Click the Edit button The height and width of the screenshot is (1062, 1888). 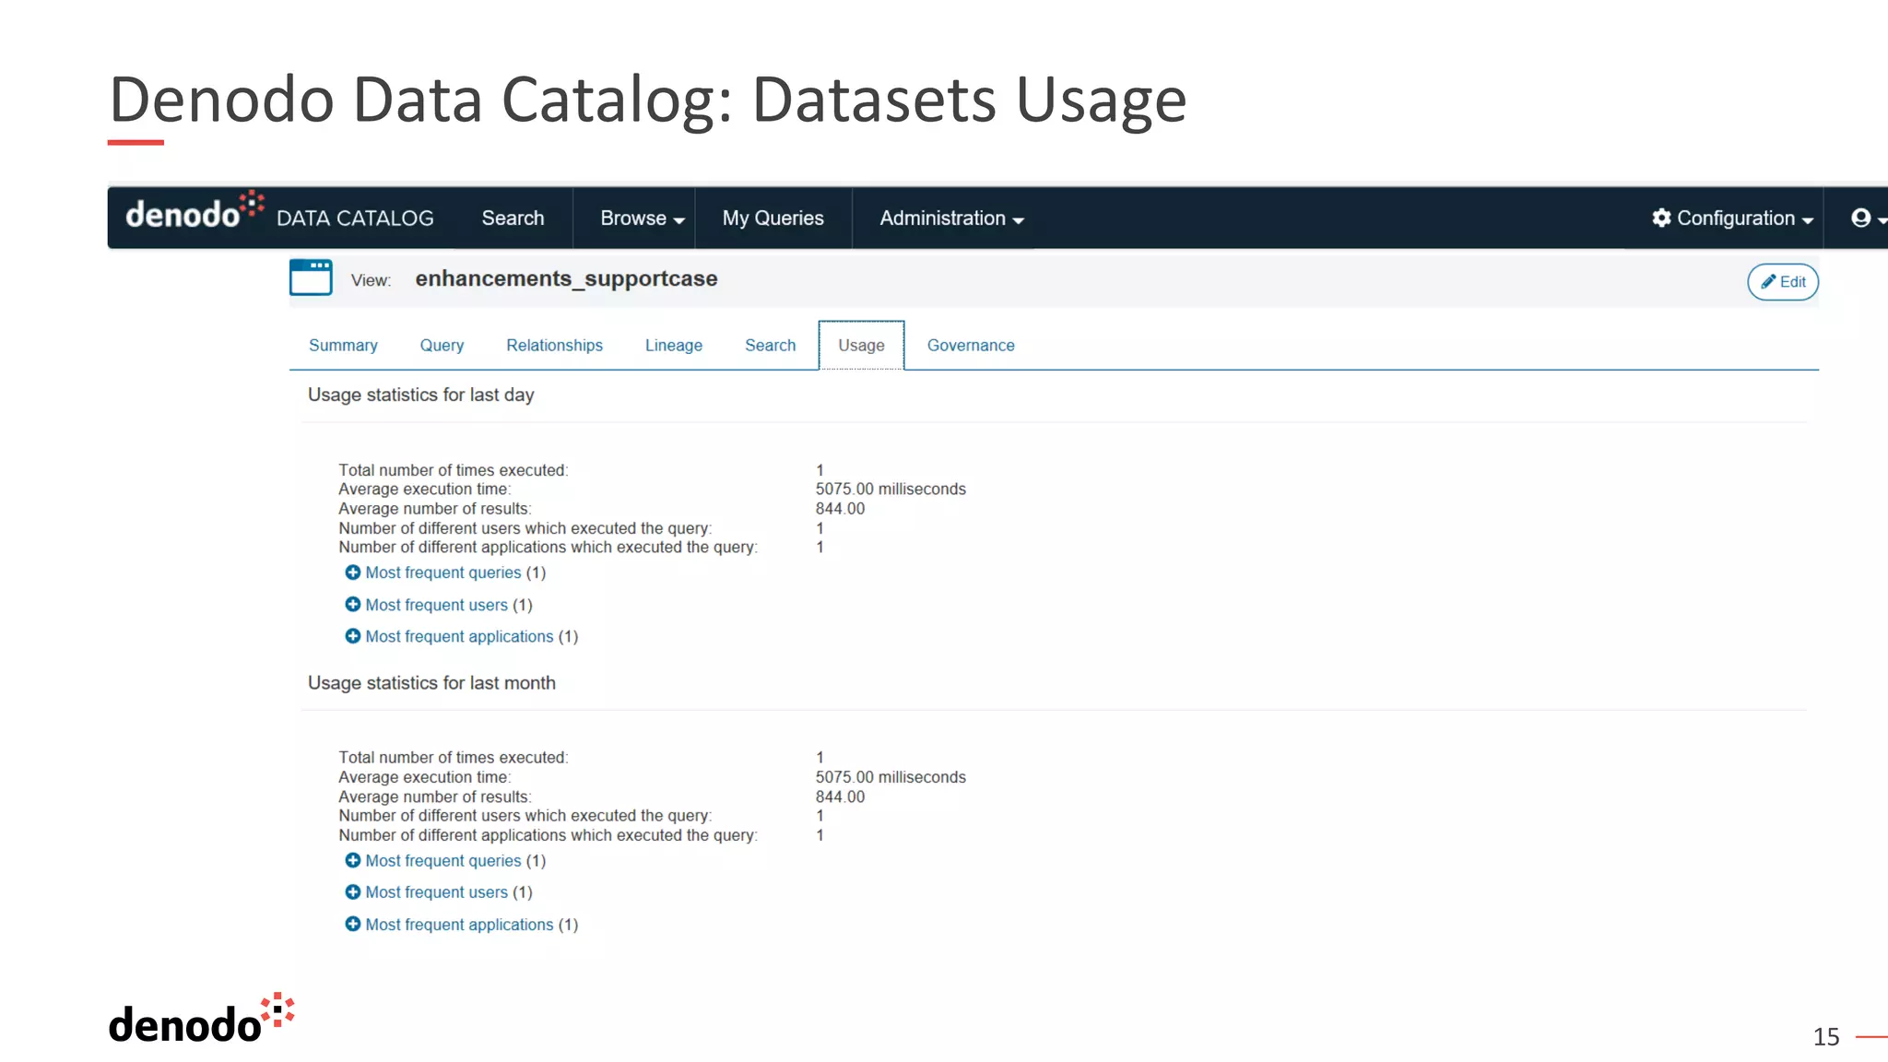[x=1783, y=282]
